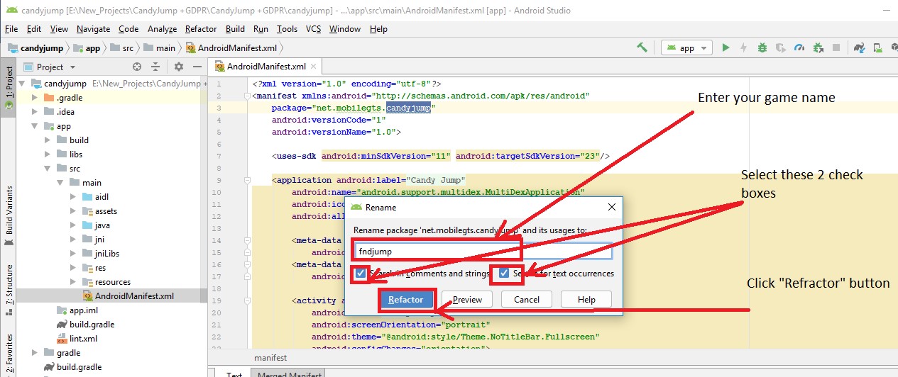Click the manifest breadcrumb below editor
This screenshot has height=377, width=898.
click(x=270, y=358)
